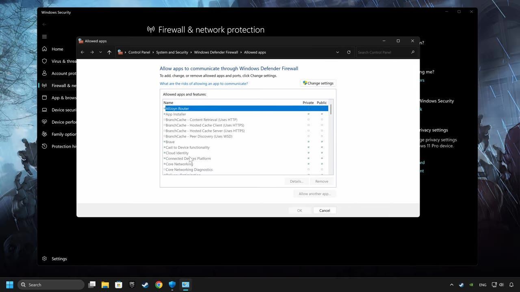Show hidden icons in system tray
Viewport: 520px width, 292px height.
[x=451, y=285]
